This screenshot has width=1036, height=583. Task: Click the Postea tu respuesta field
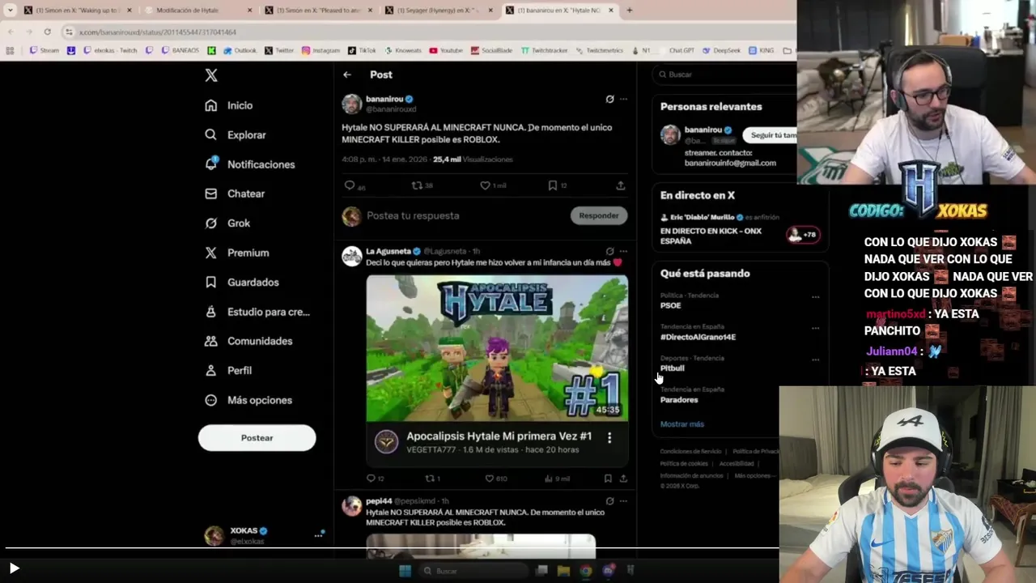click(413, 216)
